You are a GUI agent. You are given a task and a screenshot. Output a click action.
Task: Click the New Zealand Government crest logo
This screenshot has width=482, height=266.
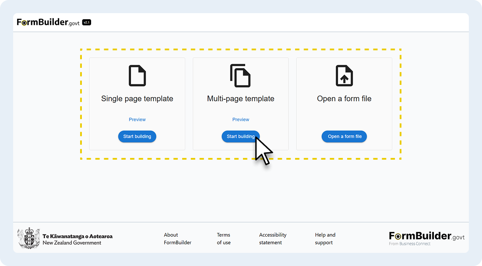coord(28,238)
